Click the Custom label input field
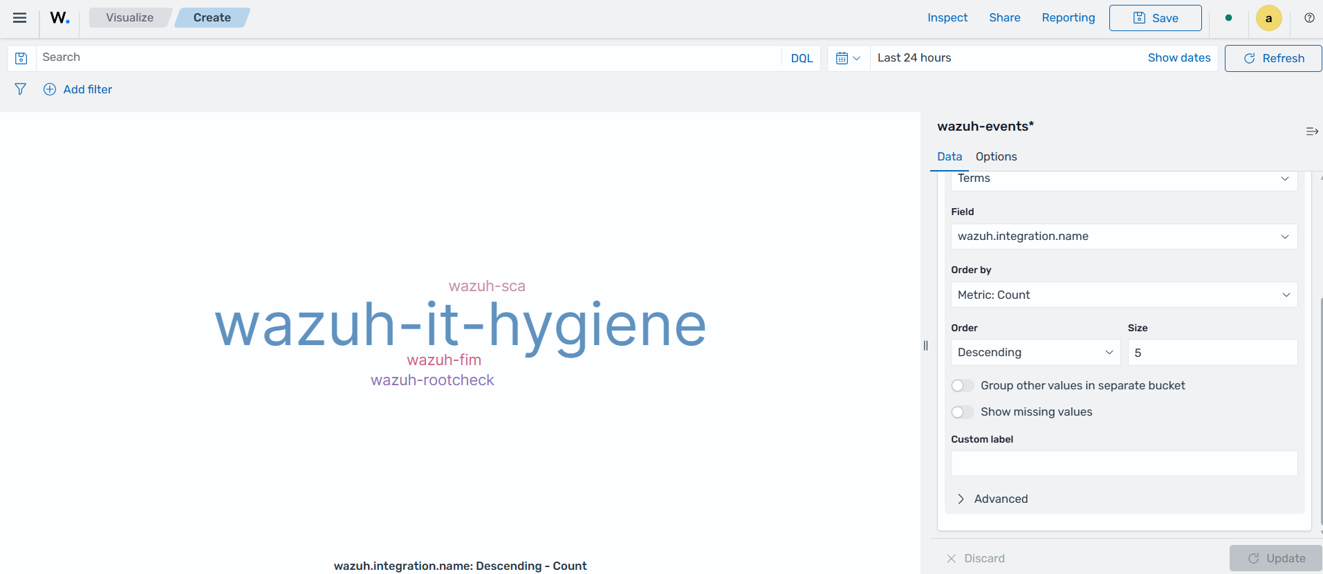The width and height of the screenshot is (1323, 574). (1124, 463)
